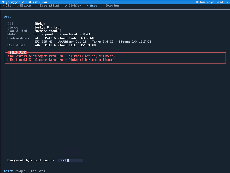Click Enter Onayla at bottom
230x173 pixels.
pyautogui.click(x=15, y=171)
